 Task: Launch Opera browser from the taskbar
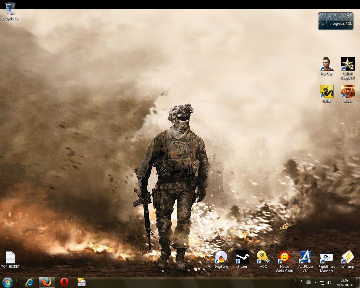64,282
